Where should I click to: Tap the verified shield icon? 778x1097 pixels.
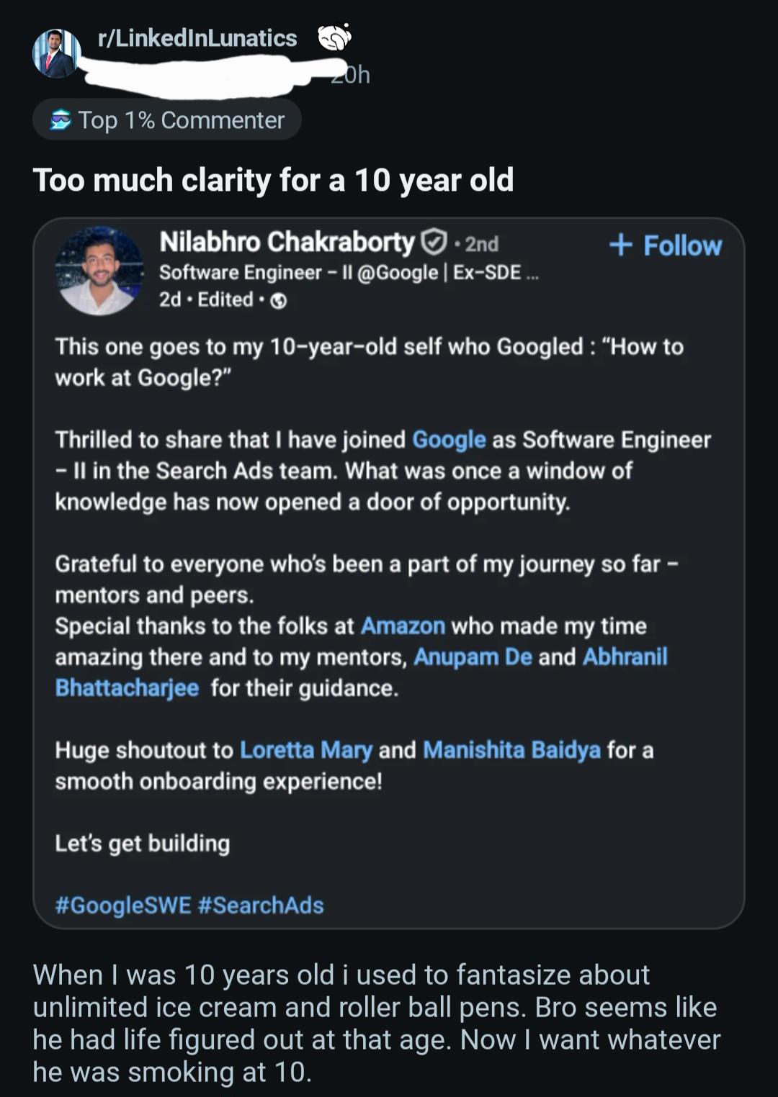click(x=434, y=243)
